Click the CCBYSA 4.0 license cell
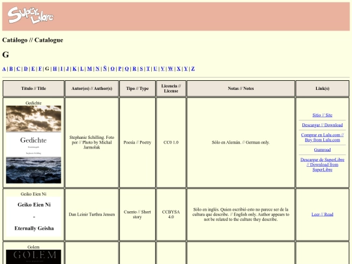Viewport: 352px width, 264px height. pos(171,214)
